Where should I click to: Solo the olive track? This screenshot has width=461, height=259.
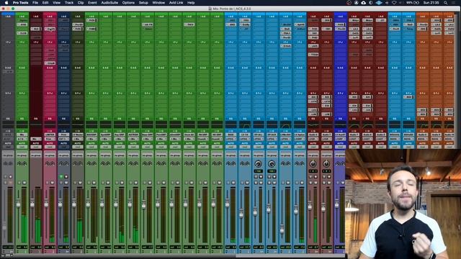click(x=75, y=183)
